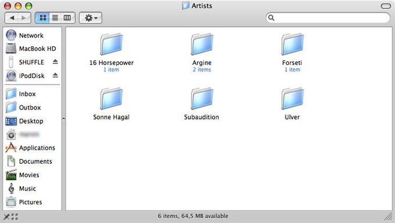Select the Forseti folder icon
The image size is (395, 223).
tap(292, 44)
